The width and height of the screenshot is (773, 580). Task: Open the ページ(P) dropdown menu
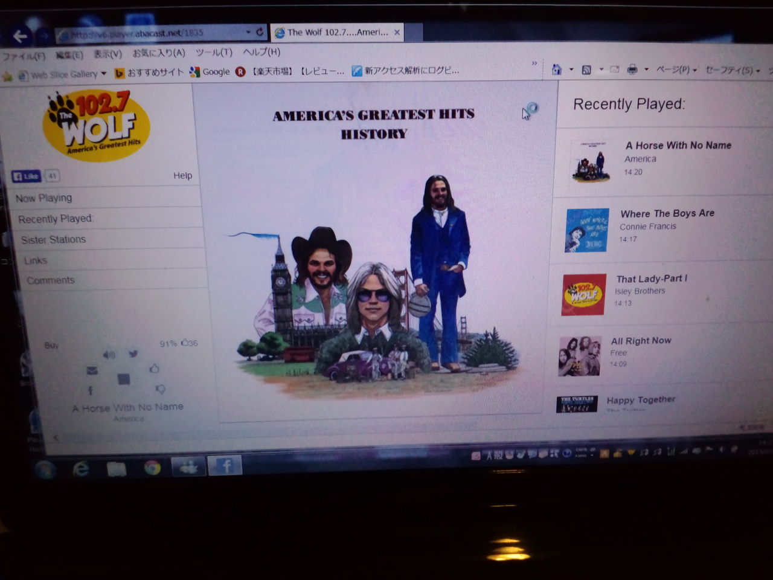pos(676,69)
